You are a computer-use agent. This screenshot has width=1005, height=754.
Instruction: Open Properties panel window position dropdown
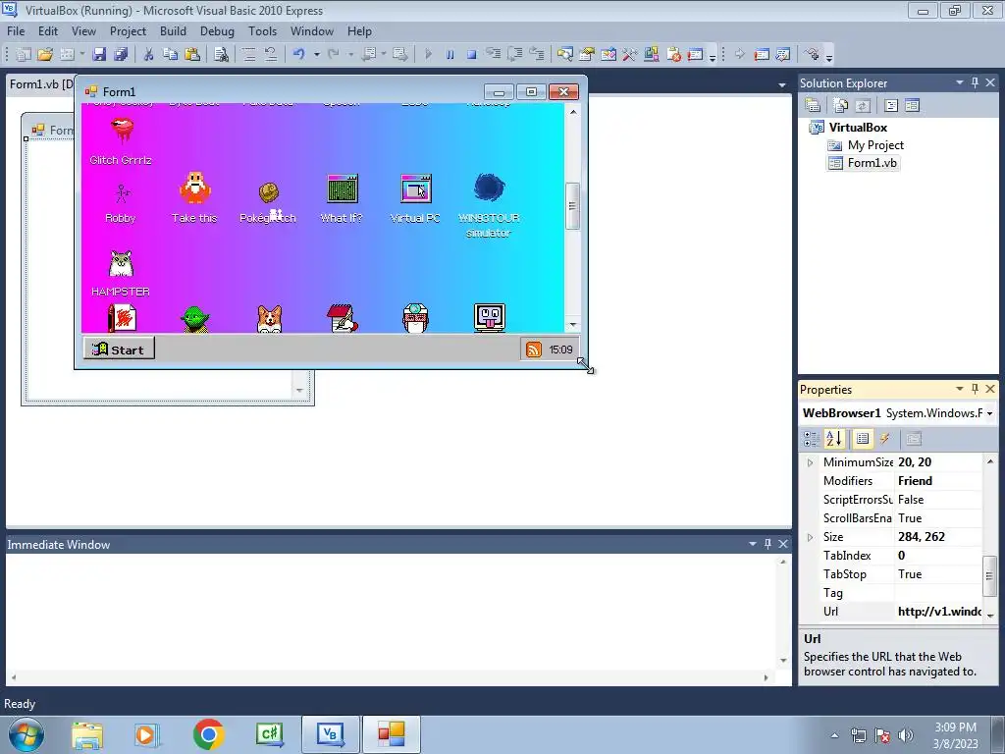960,389
